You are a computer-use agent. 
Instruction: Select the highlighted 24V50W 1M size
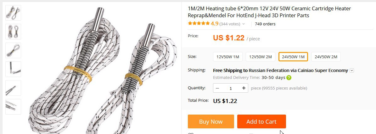pos(293,57)
